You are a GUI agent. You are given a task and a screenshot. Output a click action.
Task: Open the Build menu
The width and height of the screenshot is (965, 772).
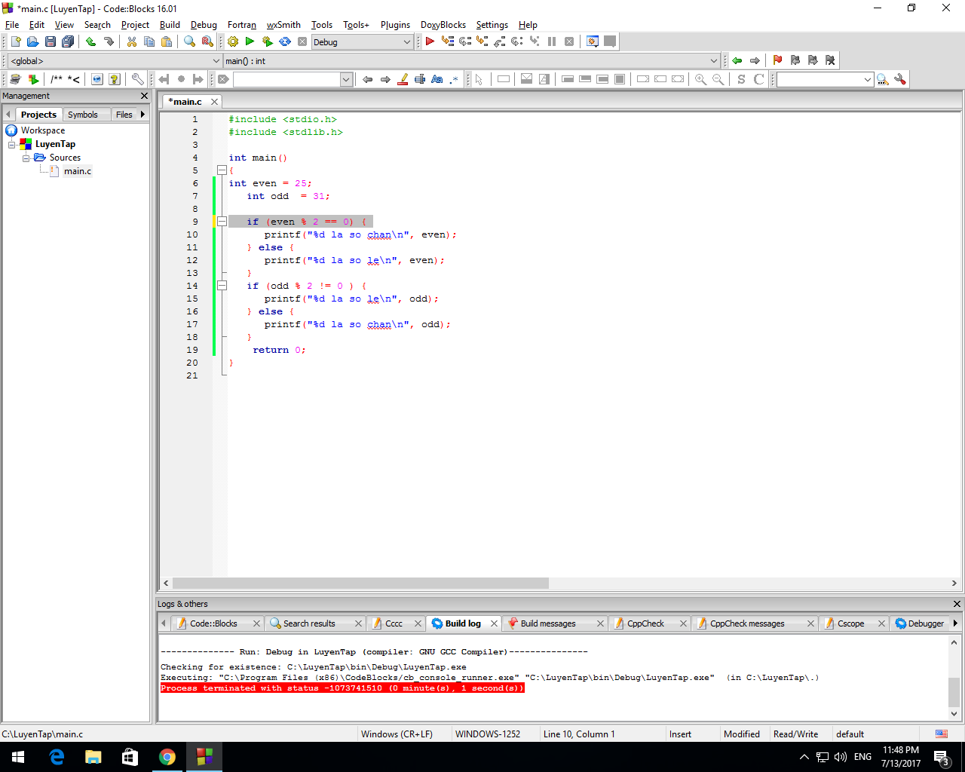pyautogui.click(x=170, y=24)
